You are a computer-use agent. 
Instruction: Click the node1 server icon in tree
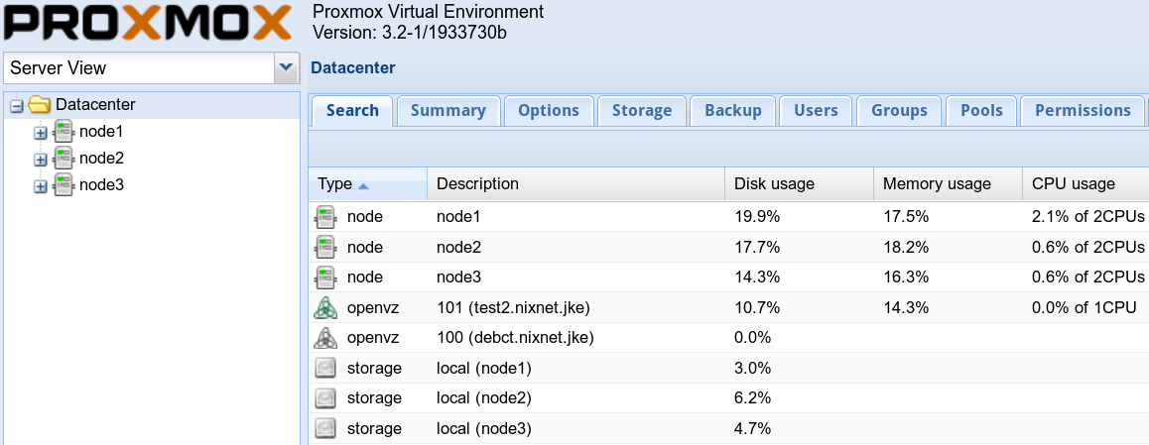pos(64,132)
